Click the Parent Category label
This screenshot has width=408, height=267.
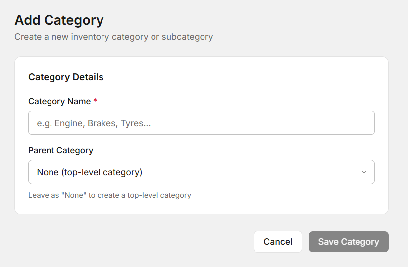click(60, 150)
